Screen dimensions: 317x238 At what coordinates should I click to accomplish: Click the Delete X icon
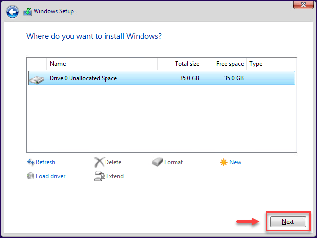[99, 162]
